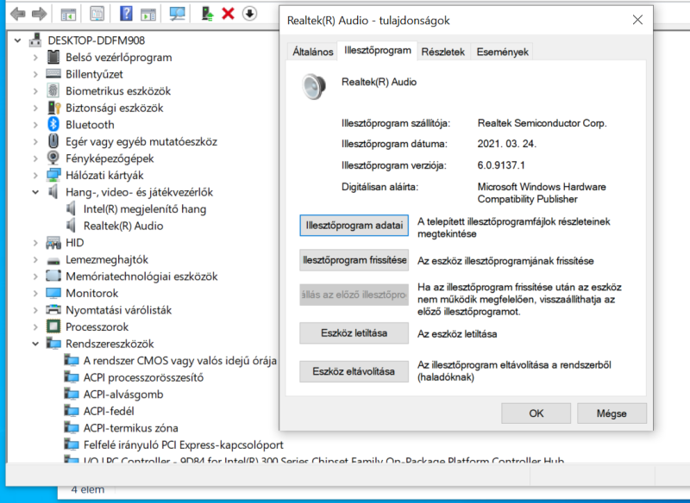Select the Illesztőprogram tab
This screenshot has width=690, height=503.
[x=378, y=51]
